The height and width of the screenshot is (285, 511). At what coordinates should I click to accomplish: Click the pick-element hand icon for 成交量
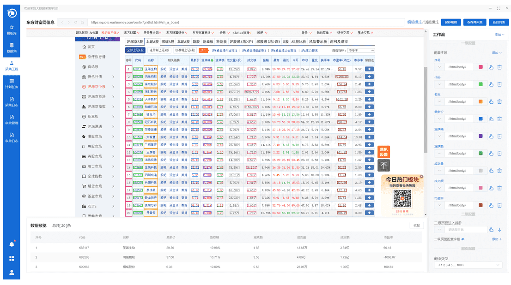tap(491, 171)
